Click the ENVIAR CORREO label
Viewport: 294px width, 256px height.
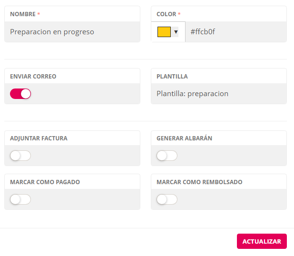(33, 76)
